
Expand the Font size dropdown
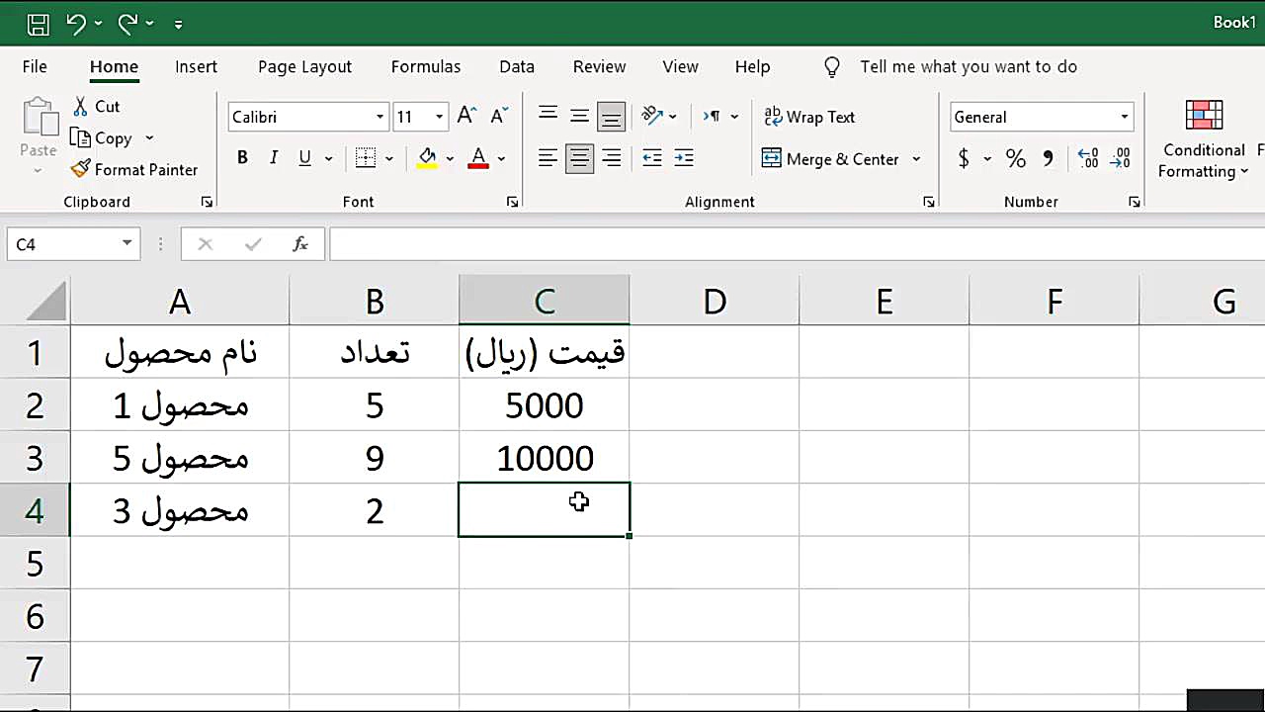[440, 117]
